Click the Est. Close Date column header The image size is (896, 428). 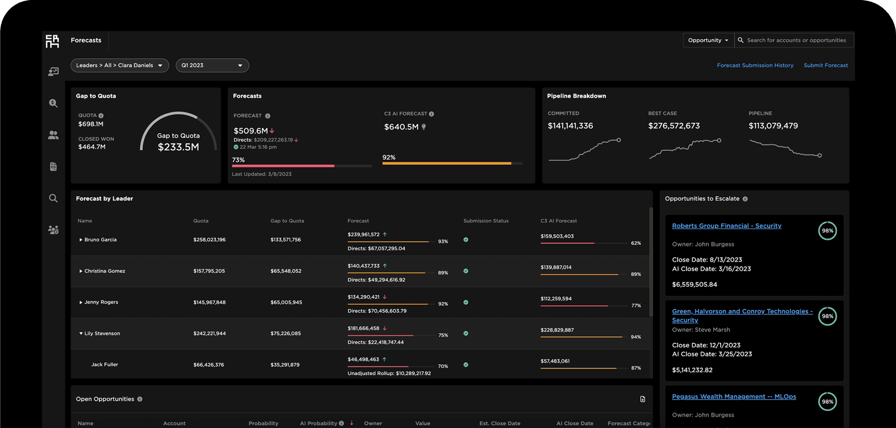tap(500, 424)
